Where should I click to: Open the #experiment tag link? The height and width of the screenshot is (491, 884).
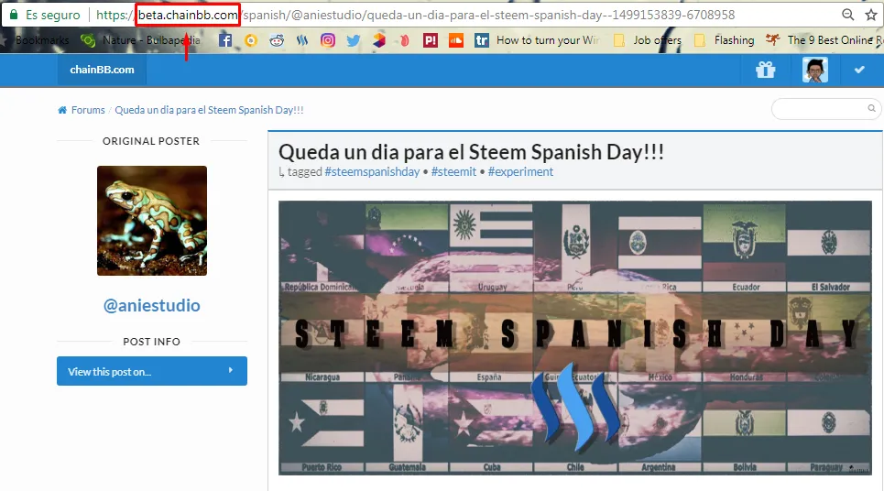[x=520, y=172]
